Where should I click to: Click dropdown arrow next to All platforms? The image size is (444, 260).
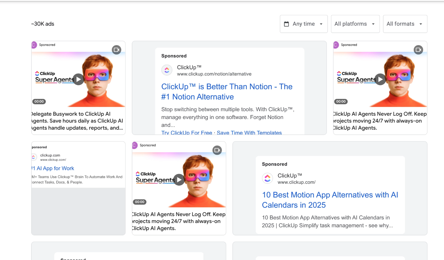click(x=373, y=24)
